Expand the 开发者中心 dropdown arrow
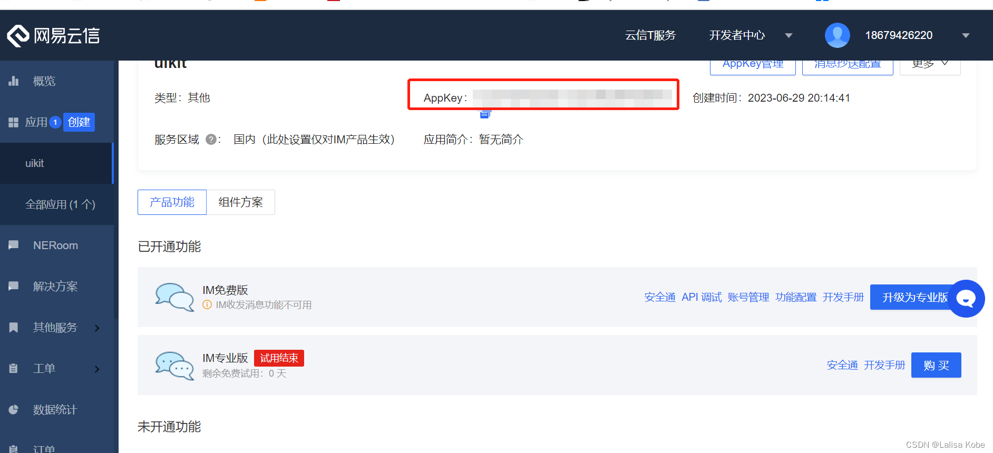This screenshot has width=993, height=453. (789, 35)
